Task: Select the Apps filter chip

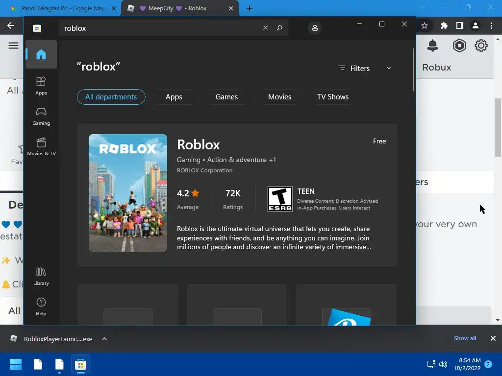Action: 174,97
